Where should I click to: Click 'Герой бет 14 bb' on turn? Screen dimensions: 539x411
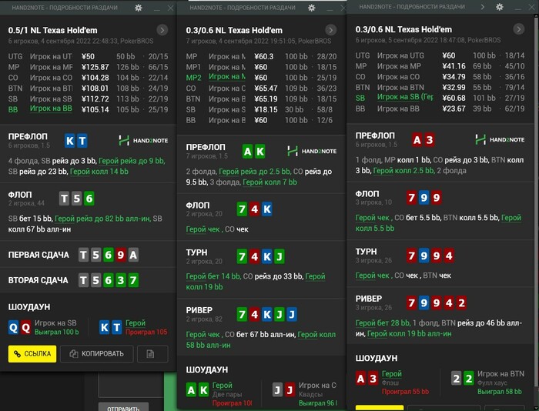213,276
